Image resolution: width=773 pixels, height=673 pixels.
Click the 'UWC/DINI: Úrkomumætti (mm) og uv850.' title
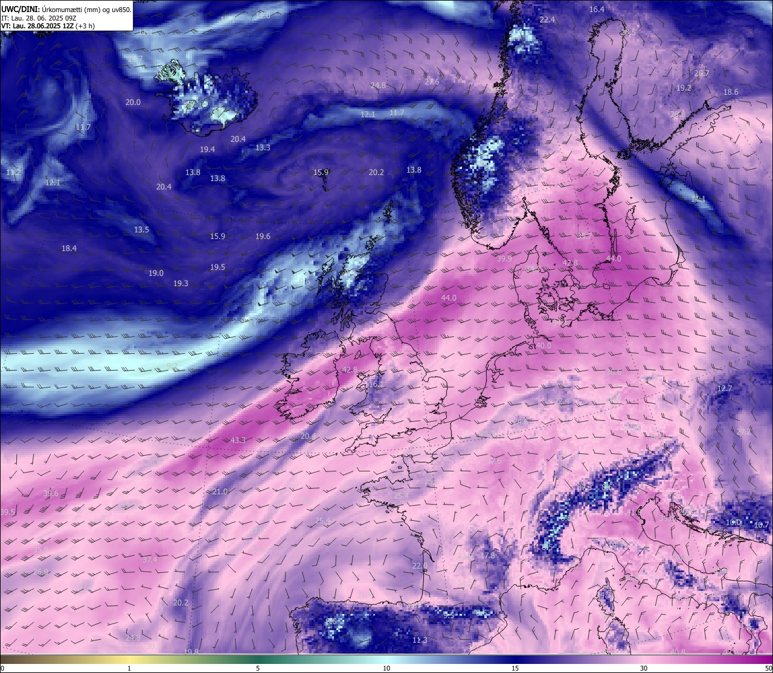click(66, 9)
